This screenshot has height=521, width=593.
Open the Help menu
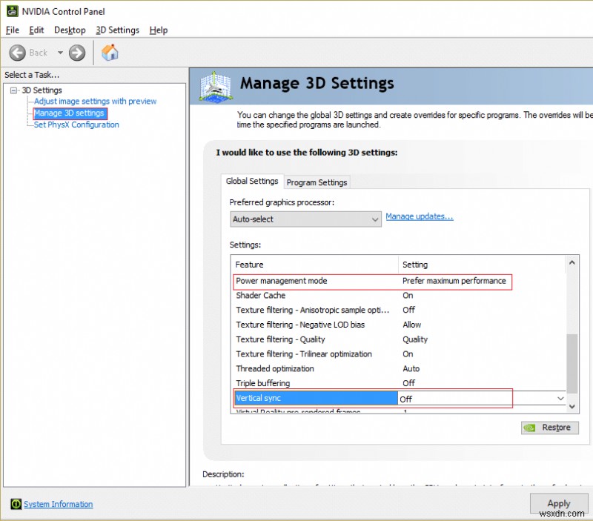[158, 30]
